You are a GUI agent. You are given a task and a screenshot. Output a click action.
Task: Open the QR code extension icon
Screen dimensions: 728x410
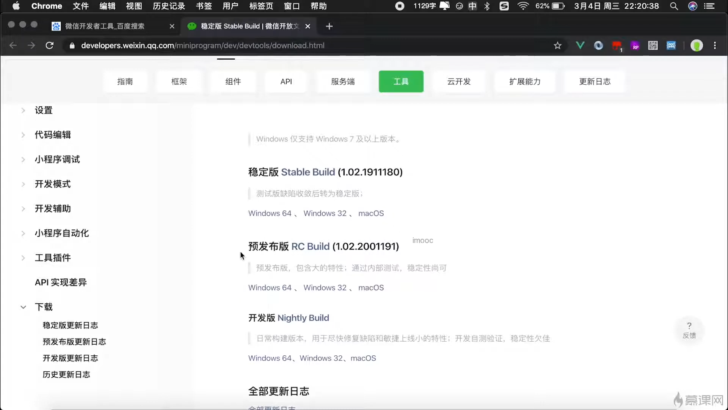[653, 46]
